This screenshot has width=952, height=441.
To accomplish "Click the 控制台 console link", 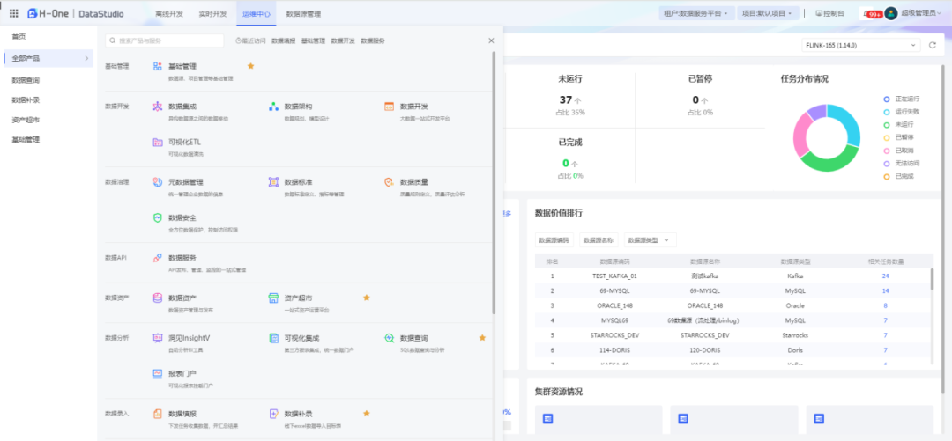I will [829, 13].
